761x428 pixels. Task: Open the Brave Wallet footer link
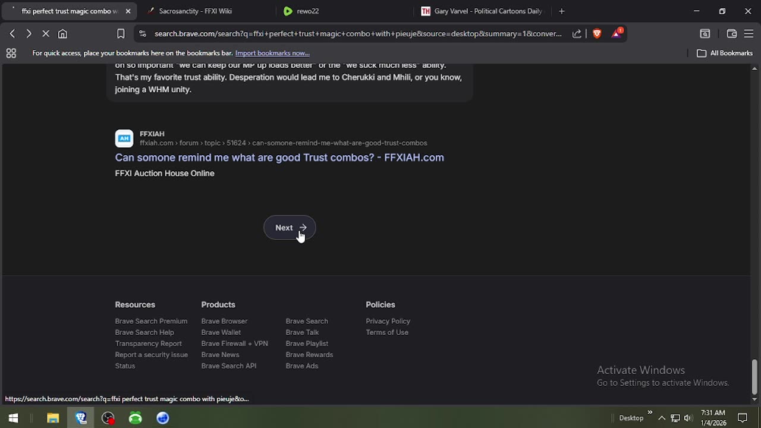pos(221,332)
